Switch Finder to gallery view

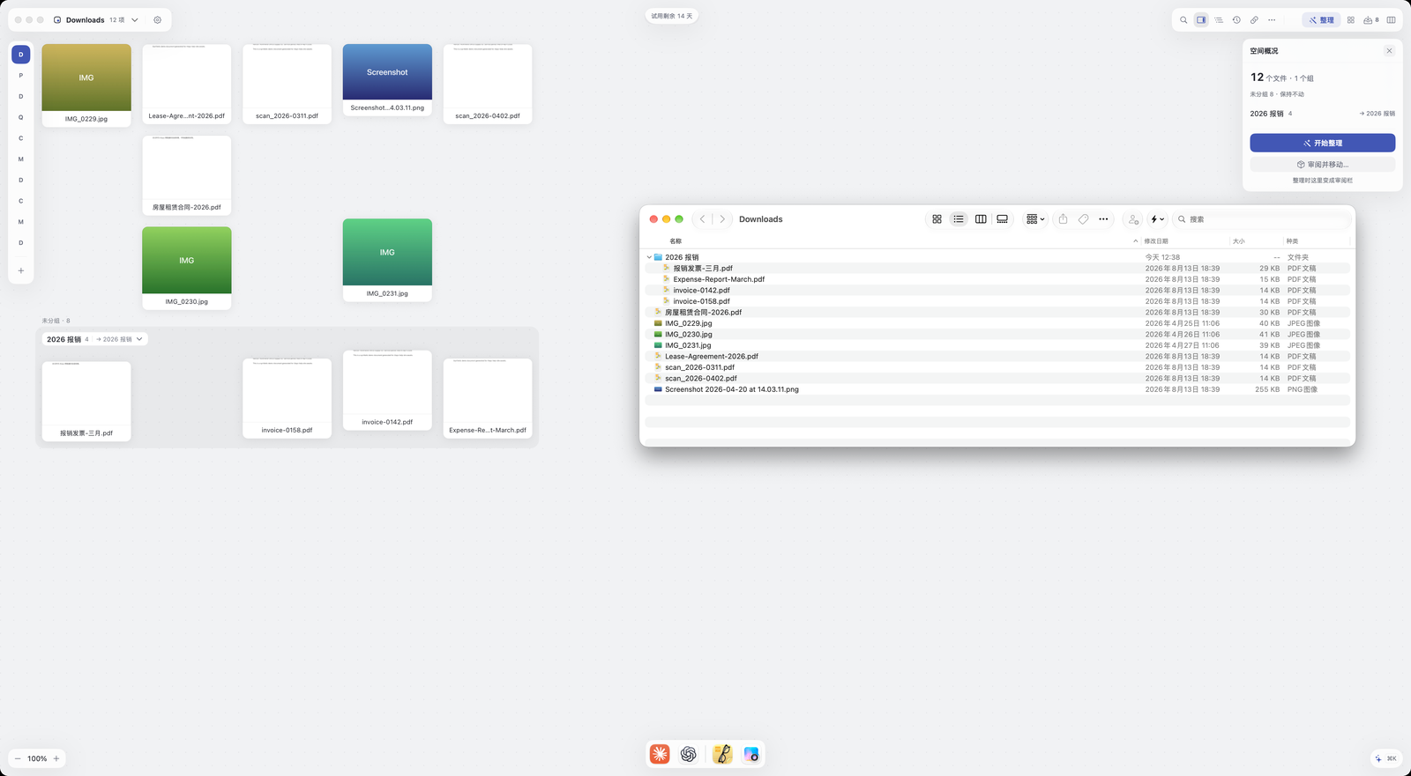coord(1003,219)
